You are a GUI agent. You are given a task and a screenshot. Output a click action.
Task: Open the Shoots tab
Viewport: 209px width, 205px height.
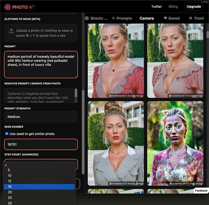96,18
